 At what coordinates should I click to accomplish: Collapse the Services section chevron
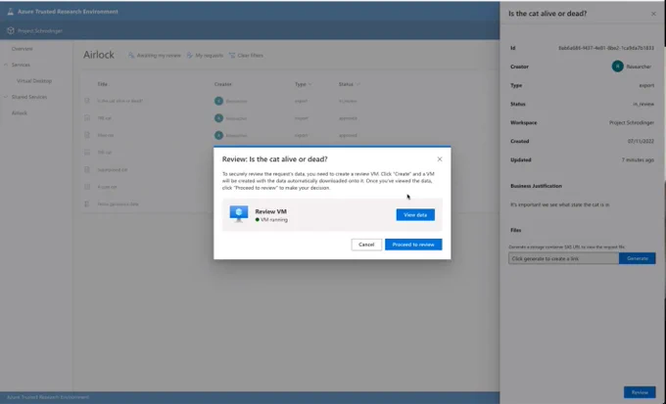click(x=6, y=65)
